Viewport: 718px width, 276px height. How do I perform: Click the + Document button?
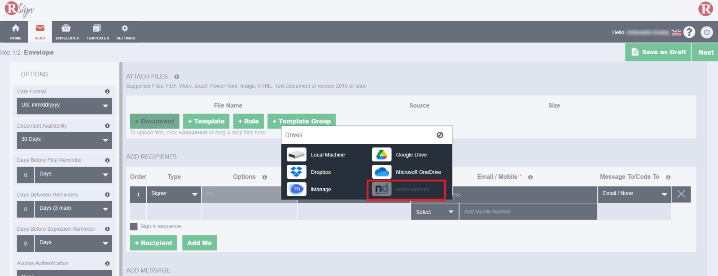tap(155, 121)
